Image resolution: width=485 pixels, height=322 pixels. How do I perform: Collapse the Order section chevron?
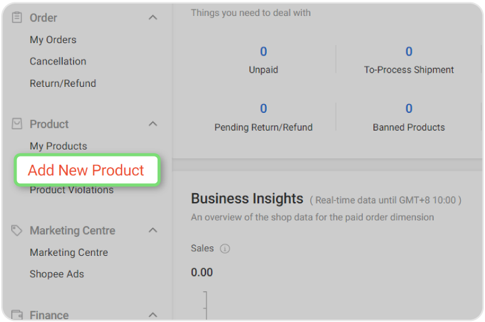pos(153,18)
